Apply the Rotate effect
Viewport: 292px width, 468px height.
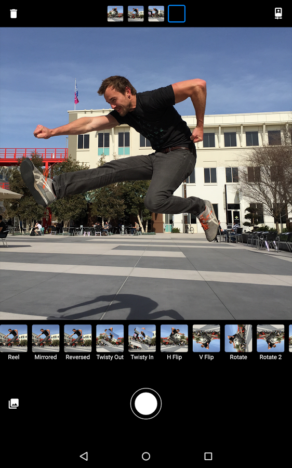(238, 342)
